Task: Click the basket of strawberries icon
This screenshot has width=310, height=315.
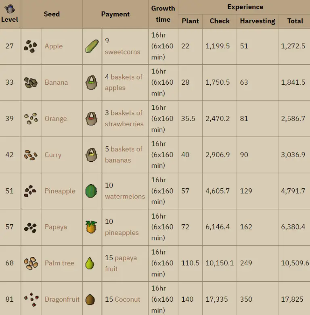Action: [x=92, y=119]
